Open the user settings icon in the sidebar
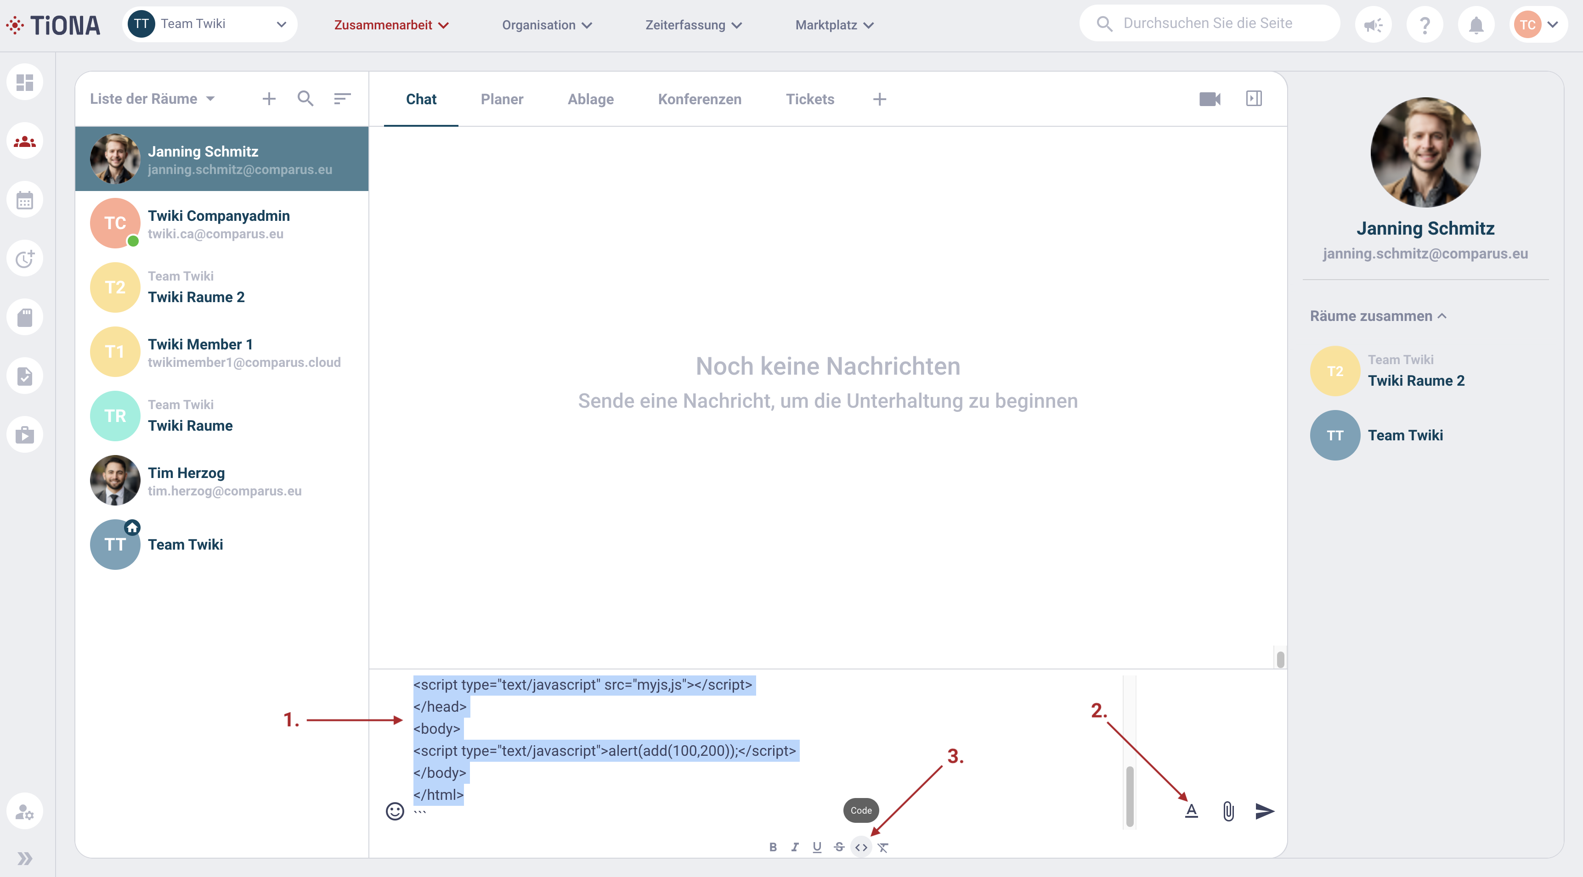 [25, 811]
